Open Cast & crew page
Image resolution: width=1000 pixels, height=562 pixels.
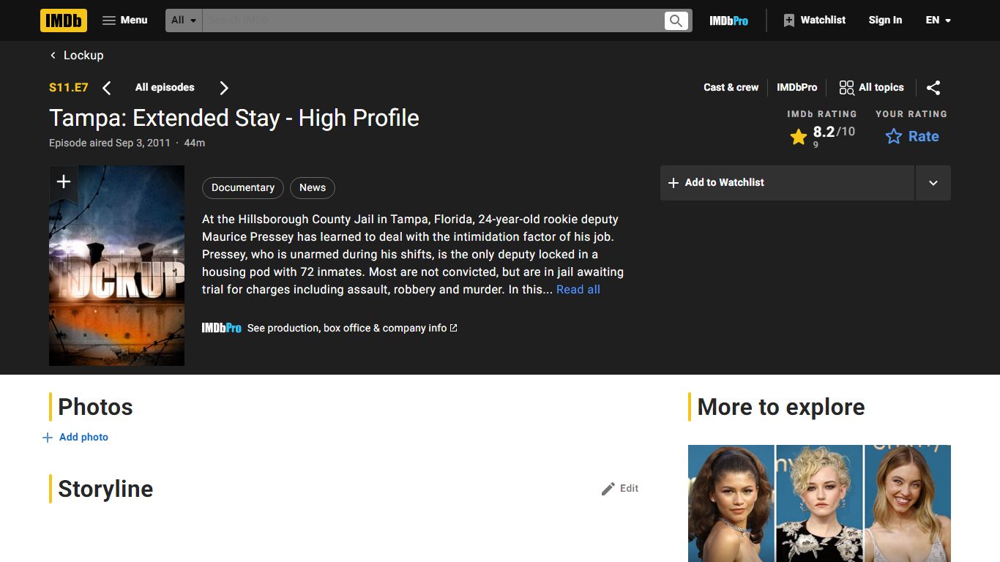(x=731, y=87)
